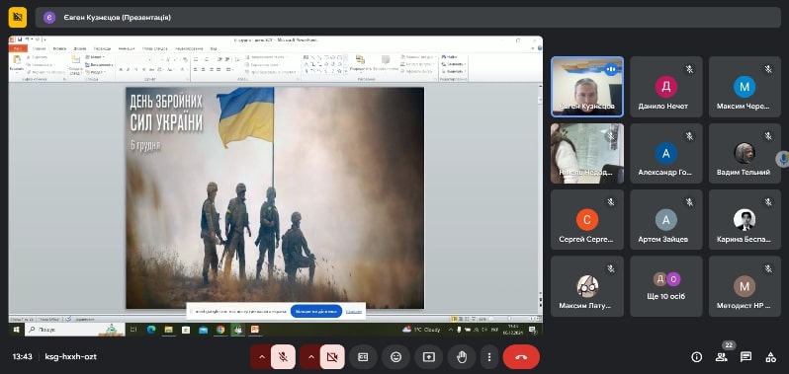Click muted mic icon on Александр Го... tile
Image resolution: width=789 pixels, height=374 pixels.
[689, 136]
